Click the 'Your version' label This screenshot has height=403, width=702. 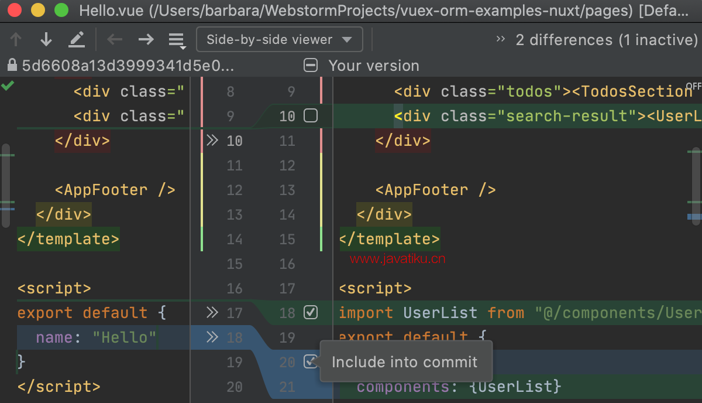click(x=374, y=66)
